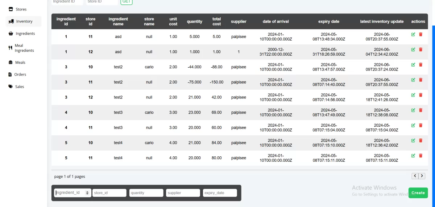Screen dimensions: 435x207
Task: Delete the row for test2 store 10
Action: coord(420,65)
